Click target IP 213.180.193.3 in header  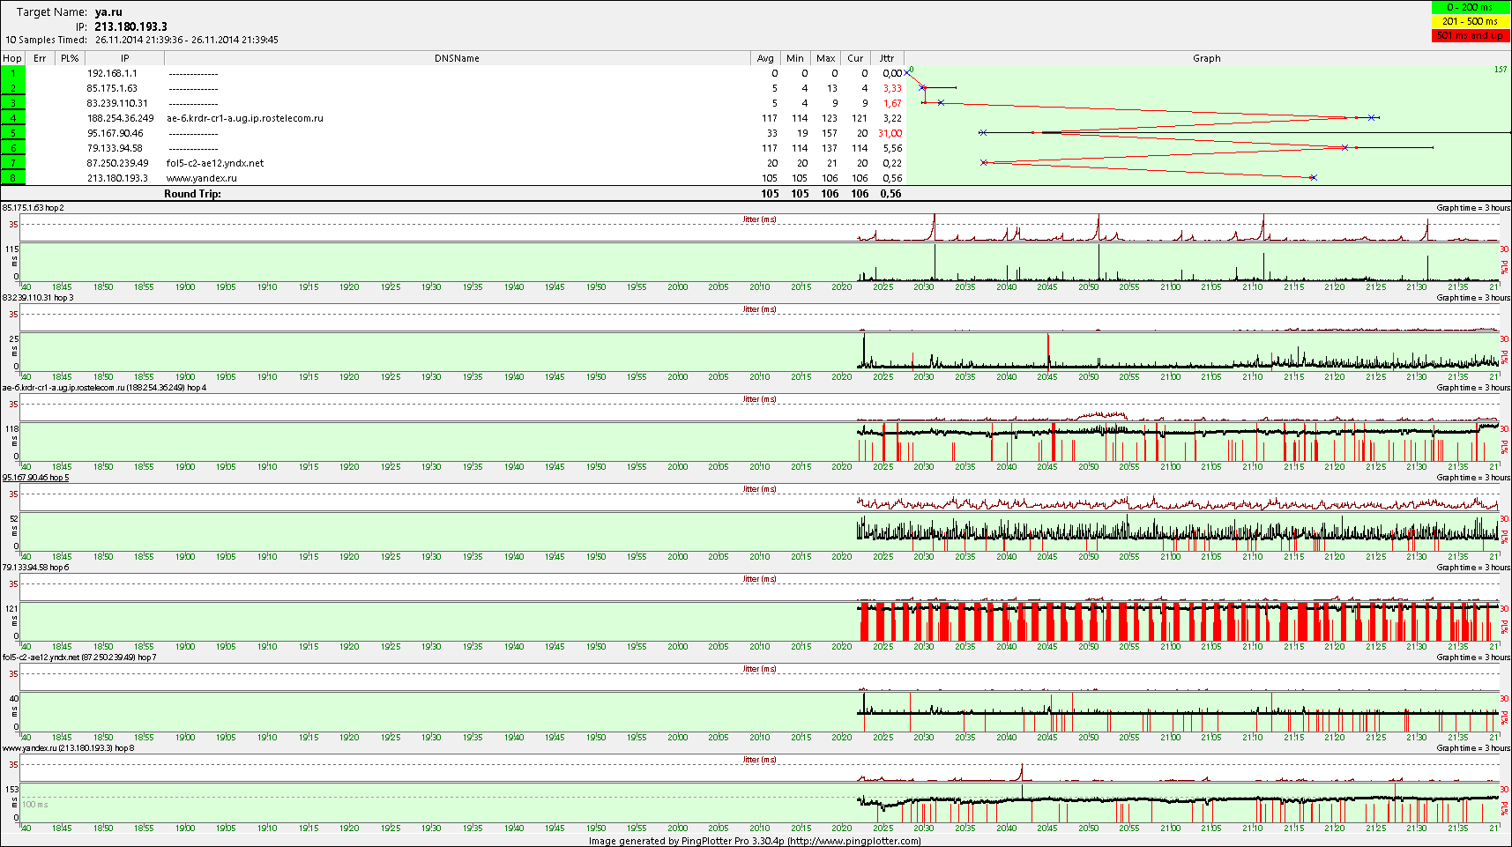click(130, 26)
